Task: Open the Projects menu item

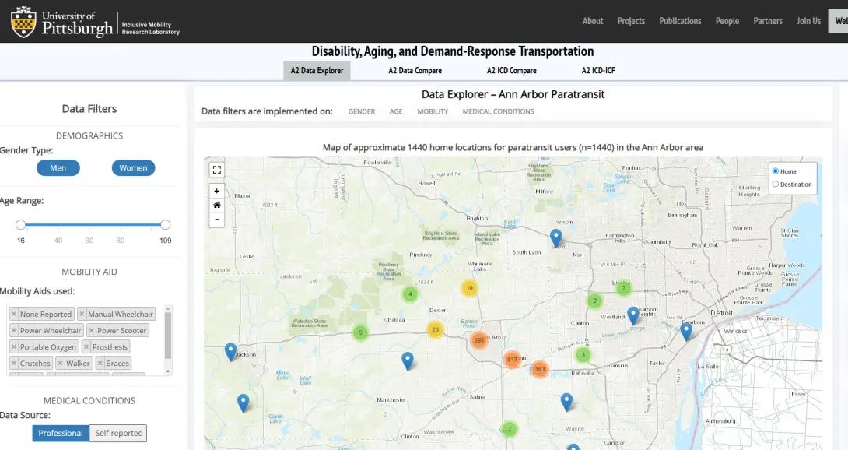Action: point(631,21)
